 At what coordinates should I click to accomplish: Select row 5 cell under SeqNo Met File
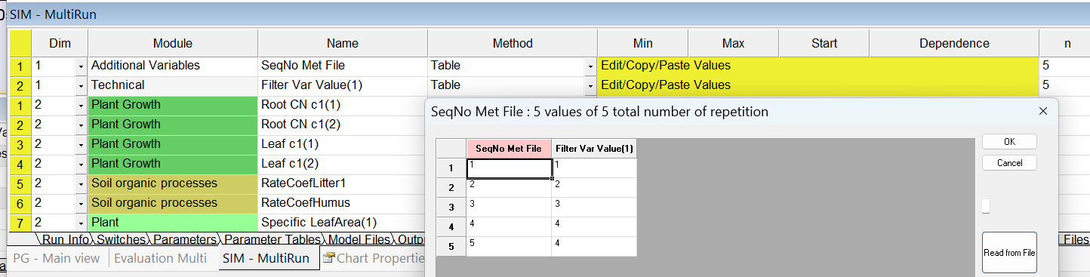pos(509,247)
